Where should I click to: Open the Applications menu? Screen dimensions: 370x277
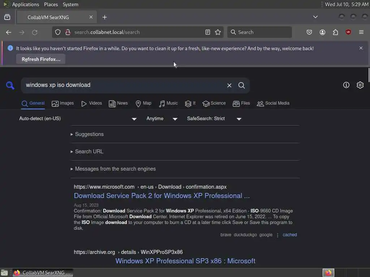[26, 4]
